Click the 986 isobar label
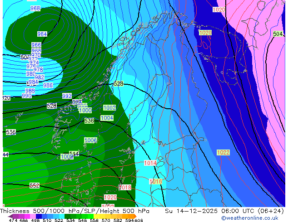The width and height of the screenshot is (288, 222). coord(48,85)
